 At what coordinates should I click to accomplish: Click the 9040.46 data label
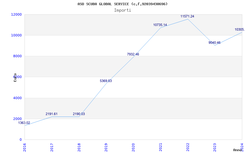[x=215, y=43]
